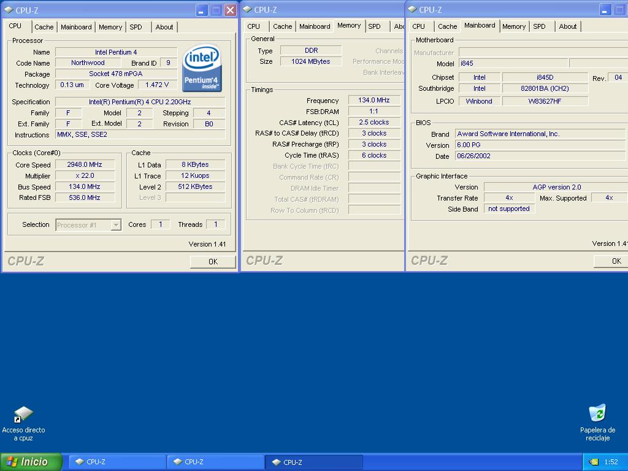
Task: Click the LPCIO value W83627HF
Action: pyautogui.click(x=545, y=101)
